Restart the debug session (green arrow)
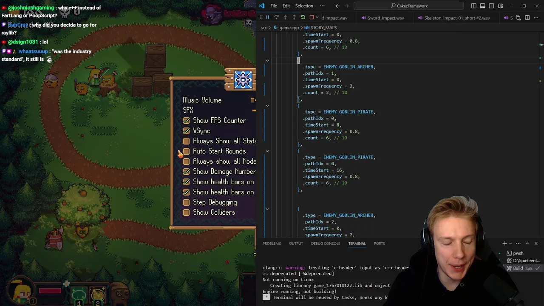544x306 pixels. point(303,17)
